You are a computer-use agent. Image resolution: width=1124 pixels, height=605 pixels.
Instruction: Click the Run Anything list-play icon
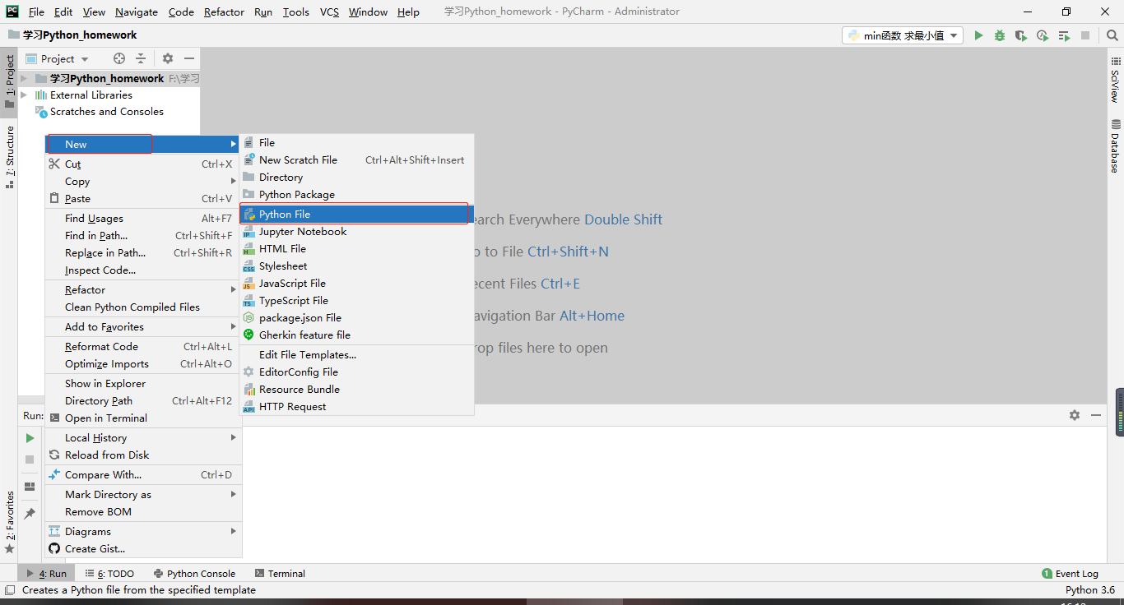(1064, 35)
